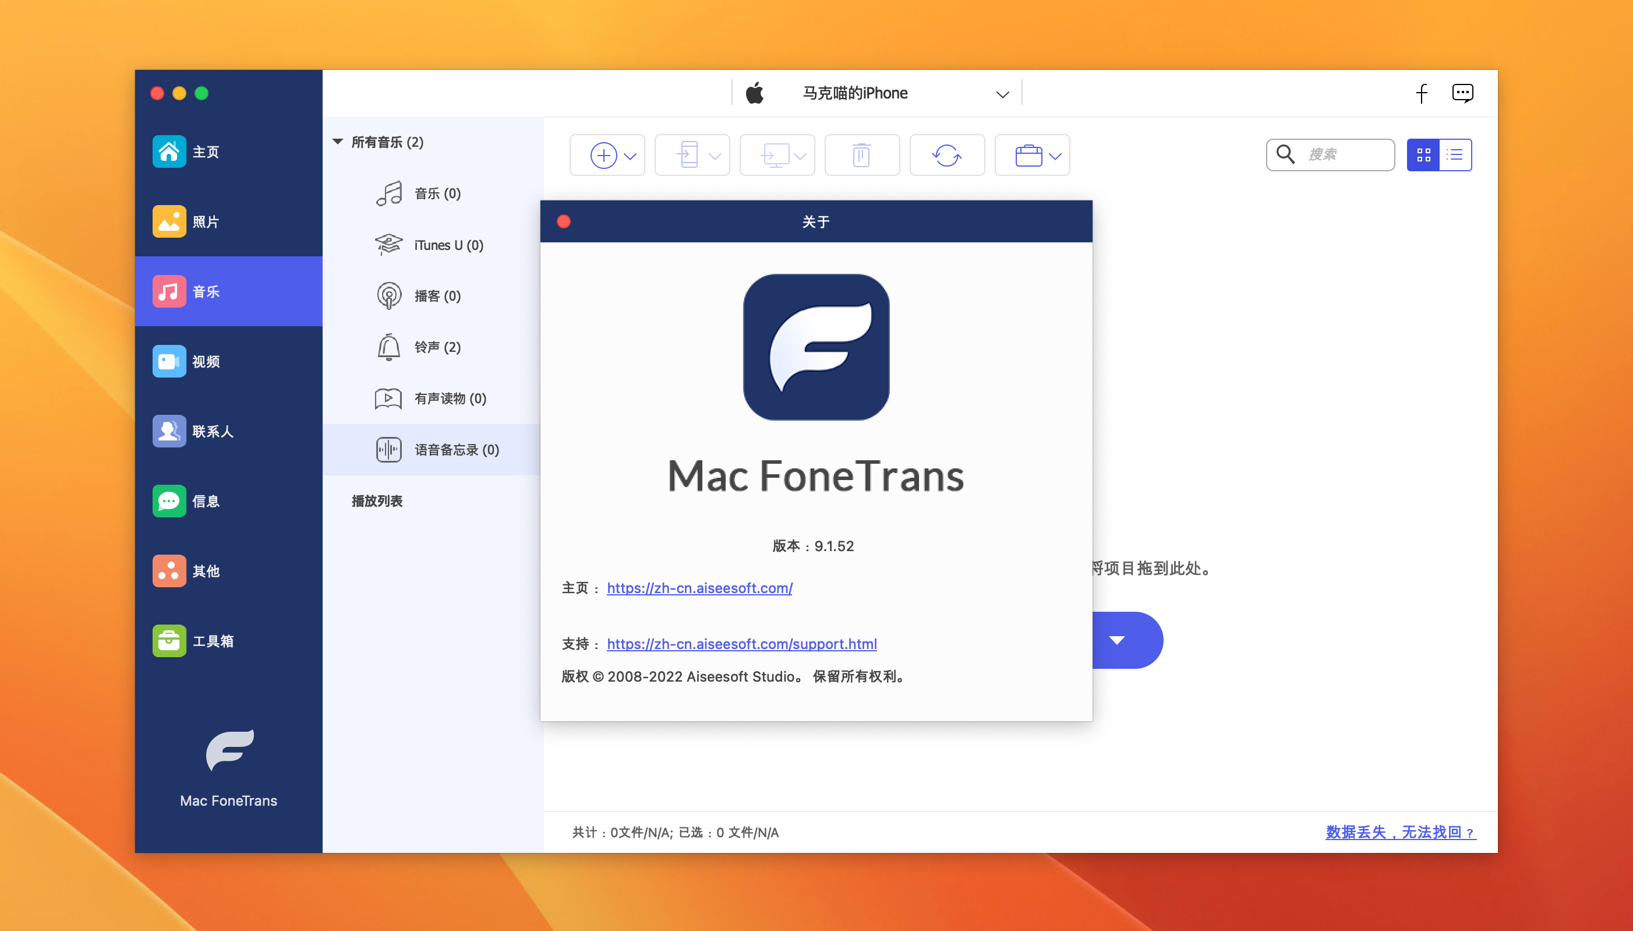This screenshot has width=1633, height=931.
Task: Select 铃声 (2) ringtones category
Action: (x=433, y=347)
